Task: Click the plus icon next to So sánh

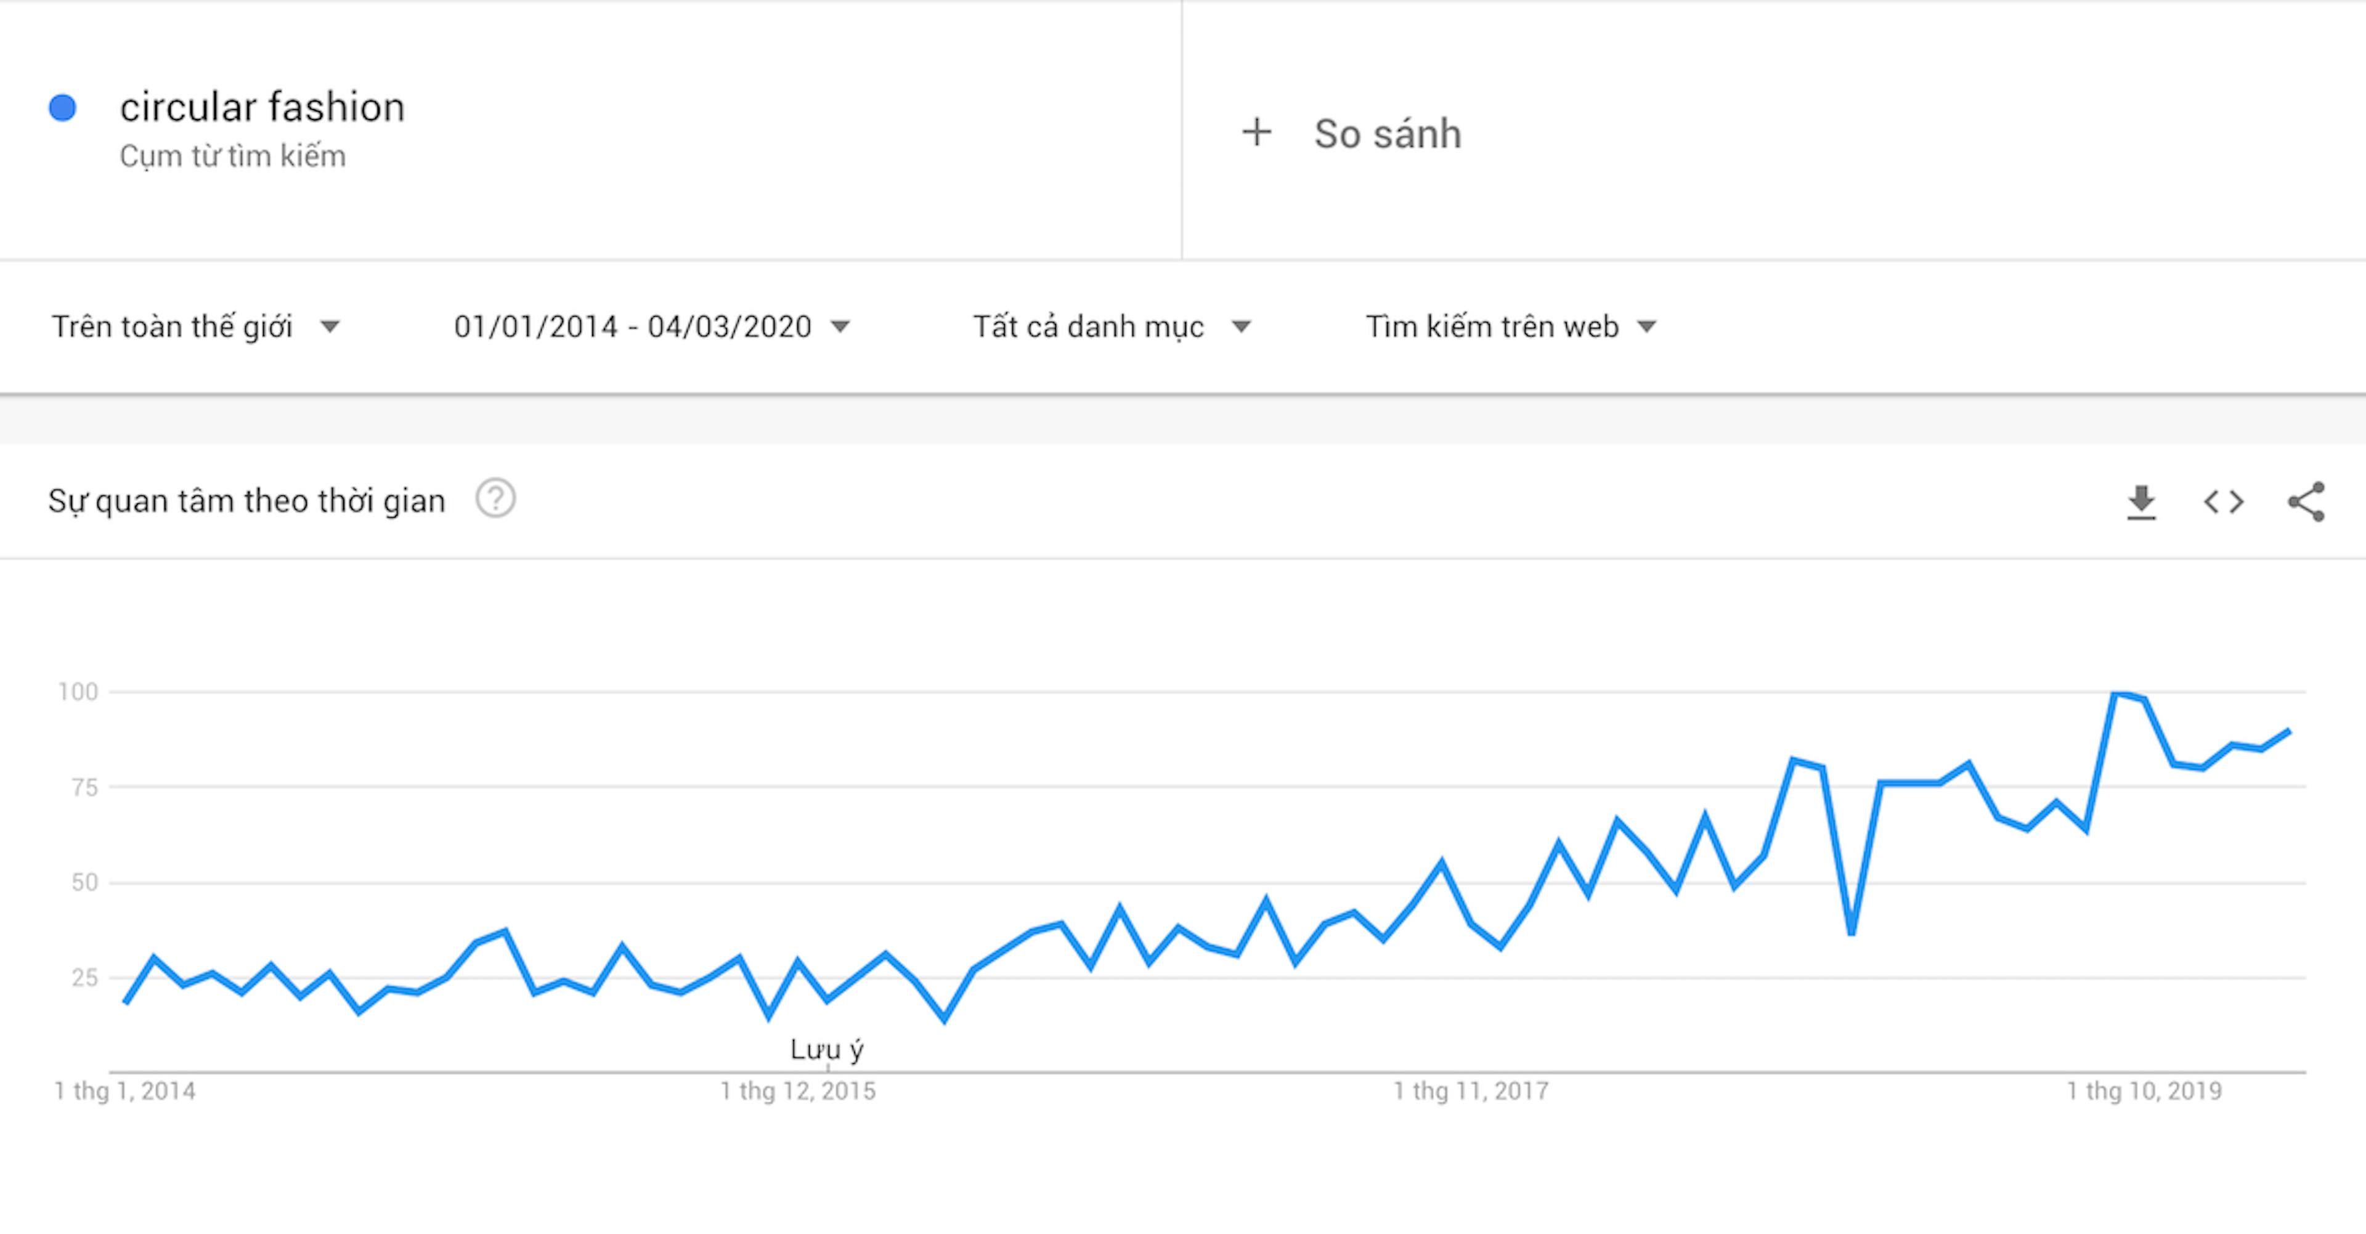Action: click(x=1256, y=132)
